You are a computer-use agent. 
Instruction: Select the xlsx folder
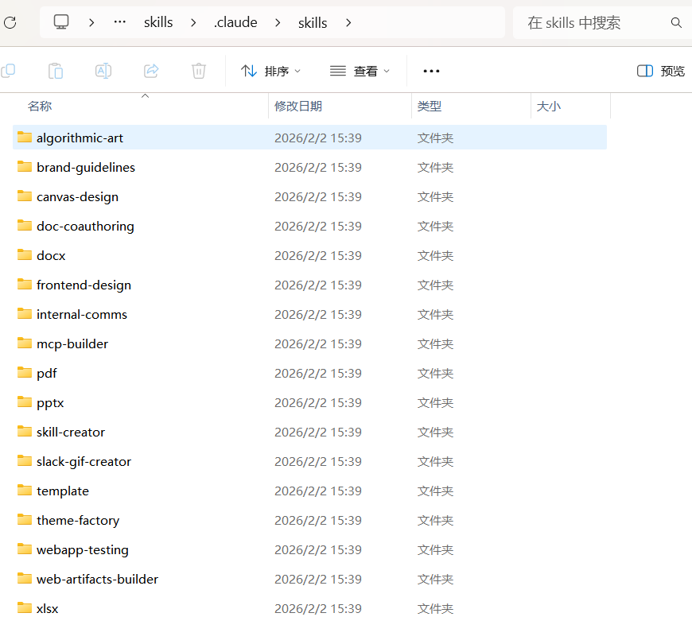[x=310, y=608]
